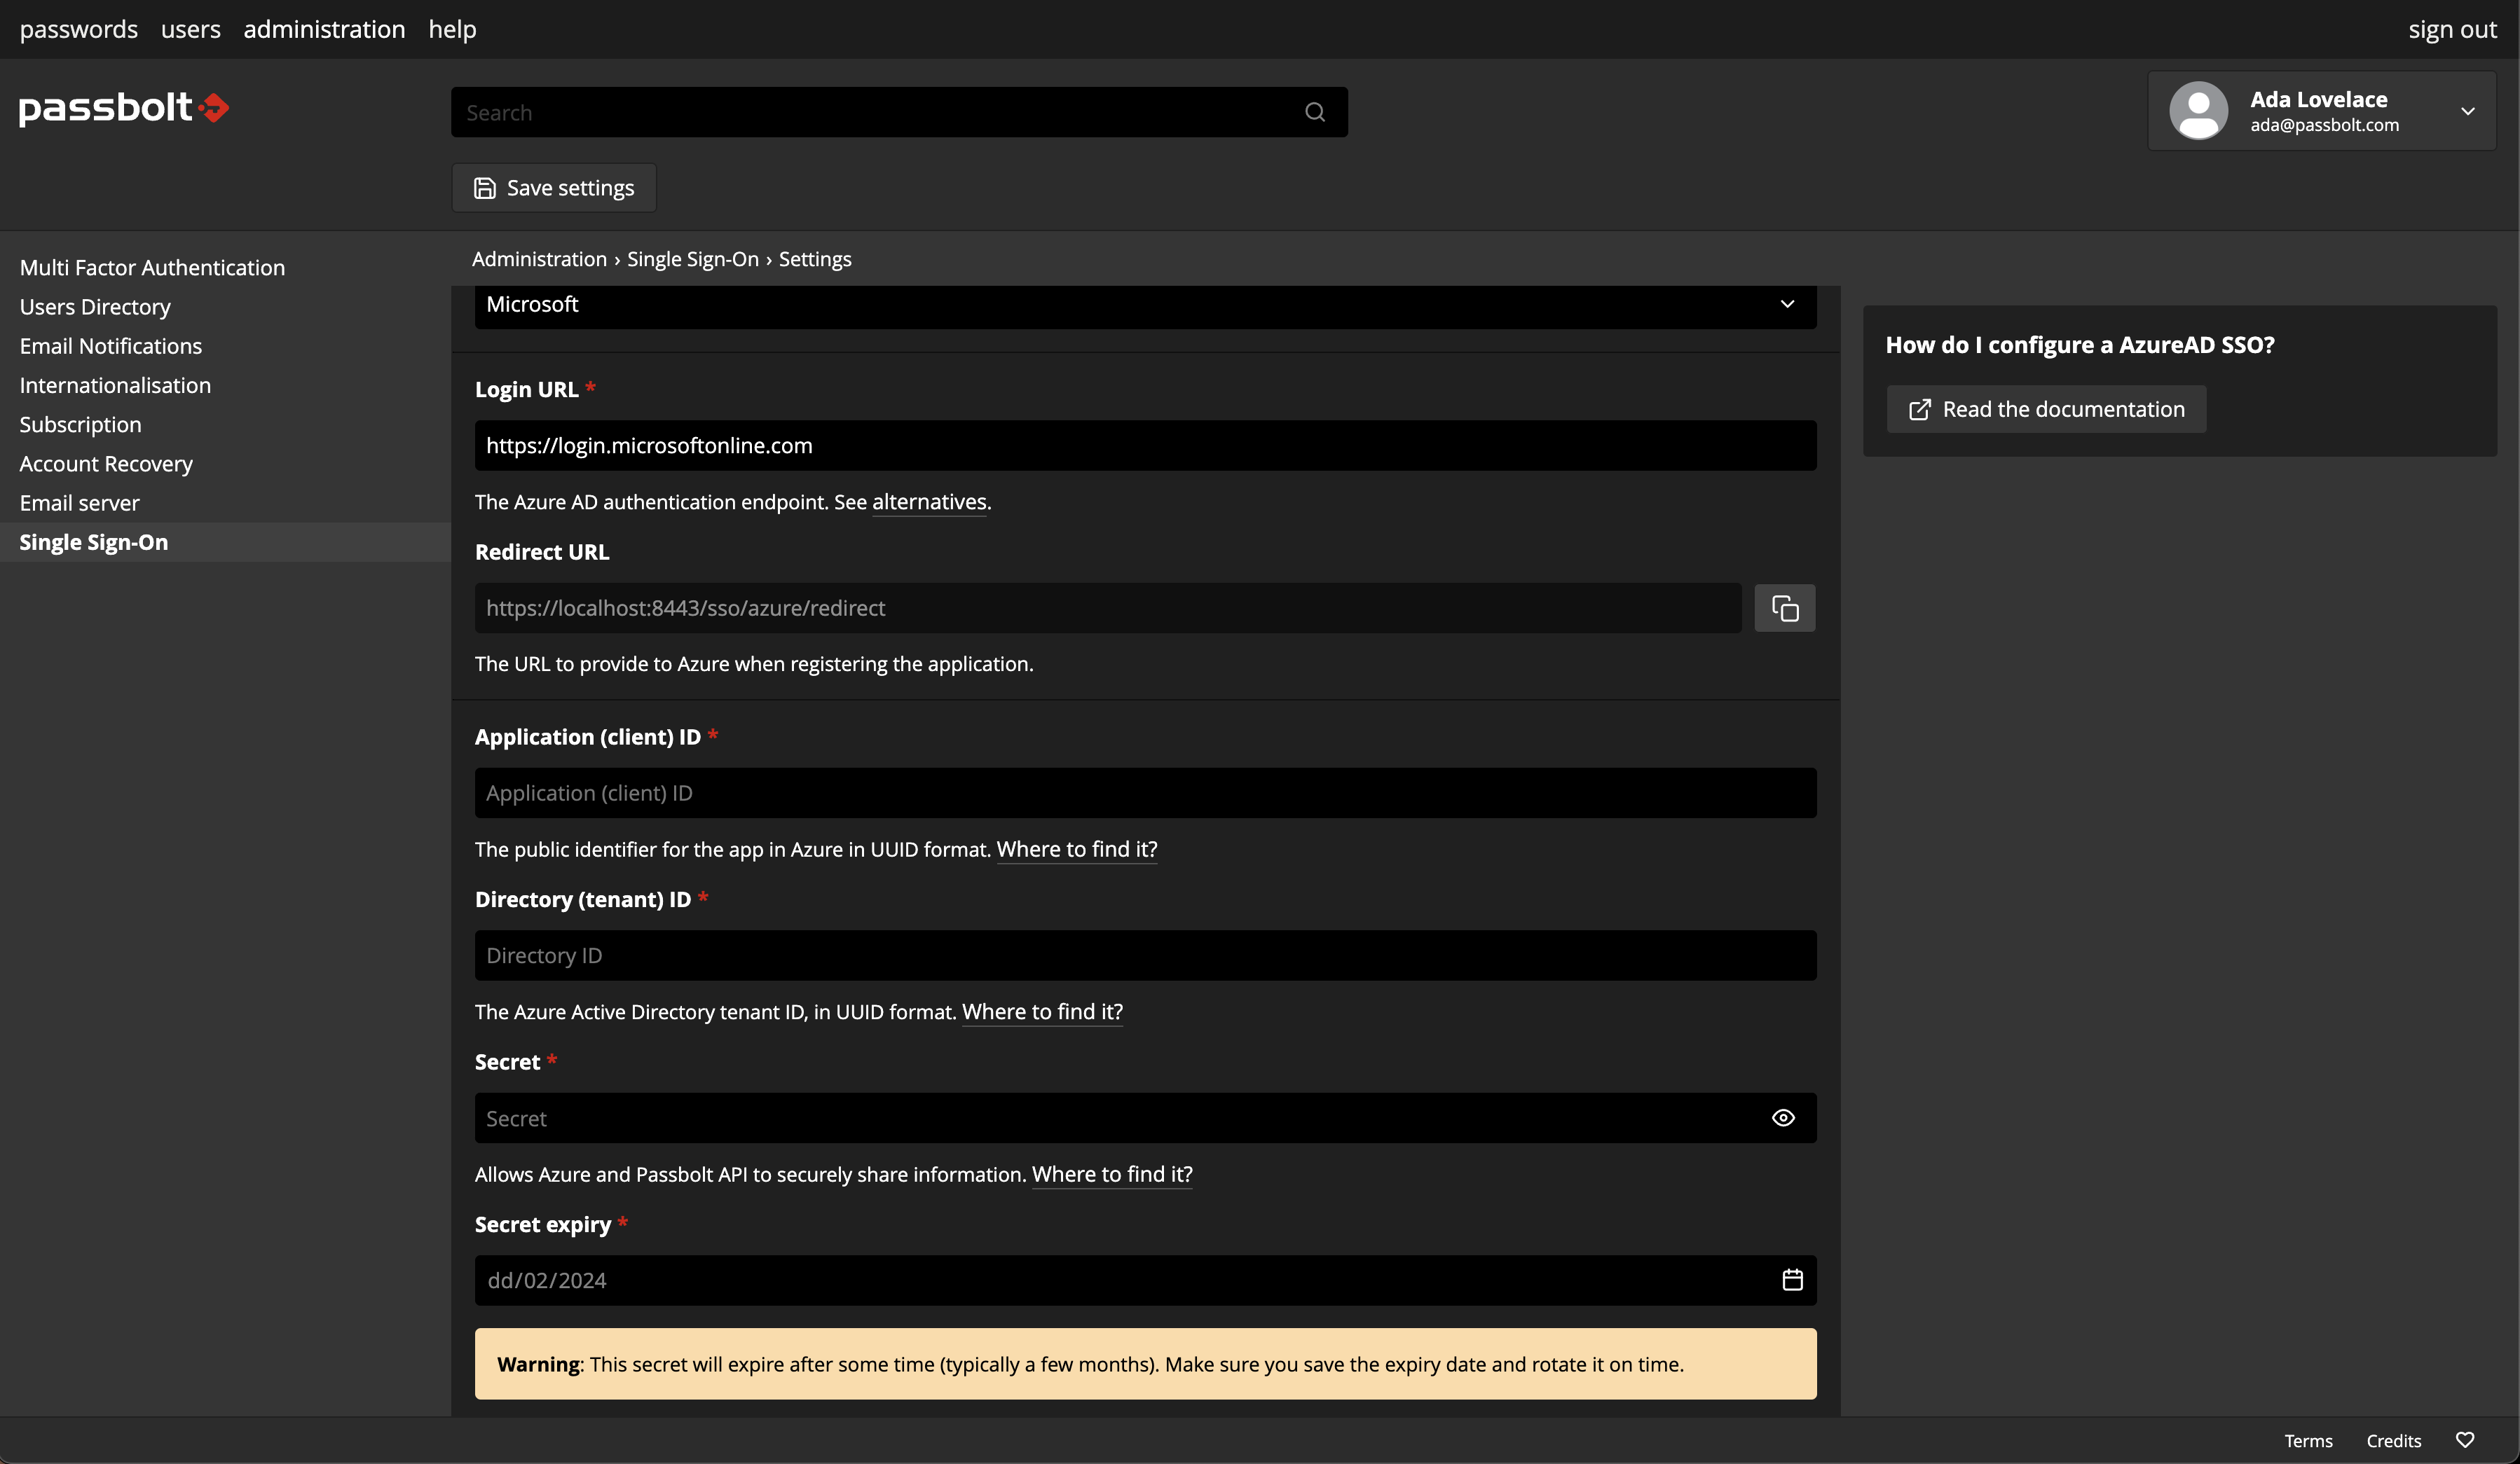
Task: Click Where to find it for tenant ID
Action: [1042, 1011]
